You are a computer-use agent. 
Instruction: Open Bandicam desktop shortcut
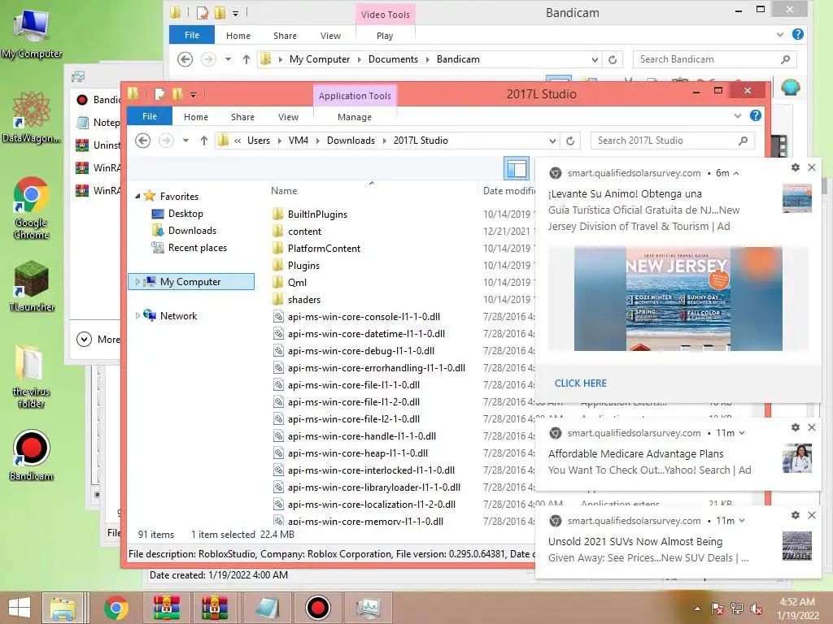click(x=32, y=455)
